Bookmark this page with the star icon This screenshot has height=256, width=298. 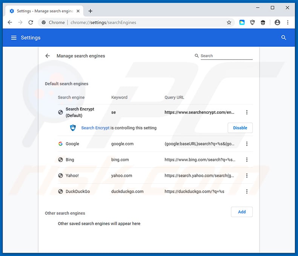coord(229,22)
